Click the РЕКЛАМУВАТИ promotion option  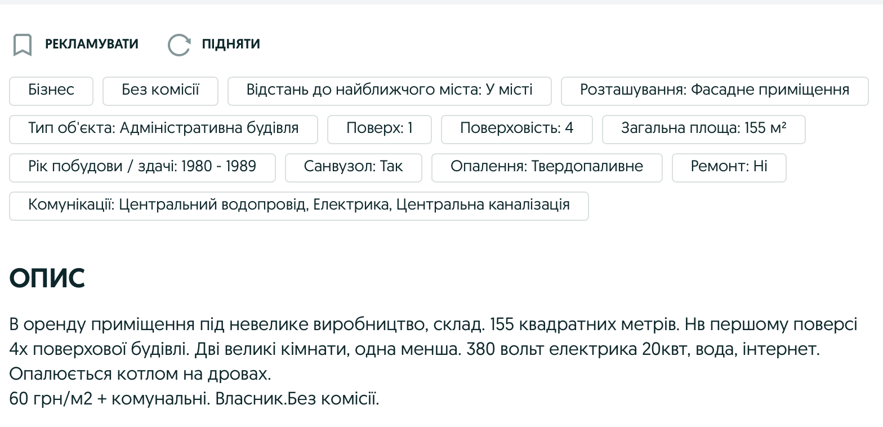pos(91,44)
